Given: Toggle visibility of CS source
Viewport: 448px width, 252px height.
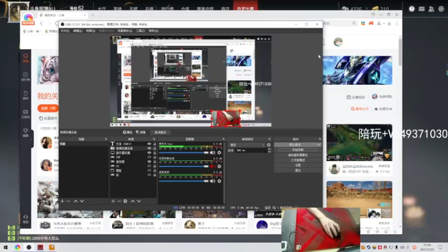Looking at the screenshot, I should coord(149,166).
